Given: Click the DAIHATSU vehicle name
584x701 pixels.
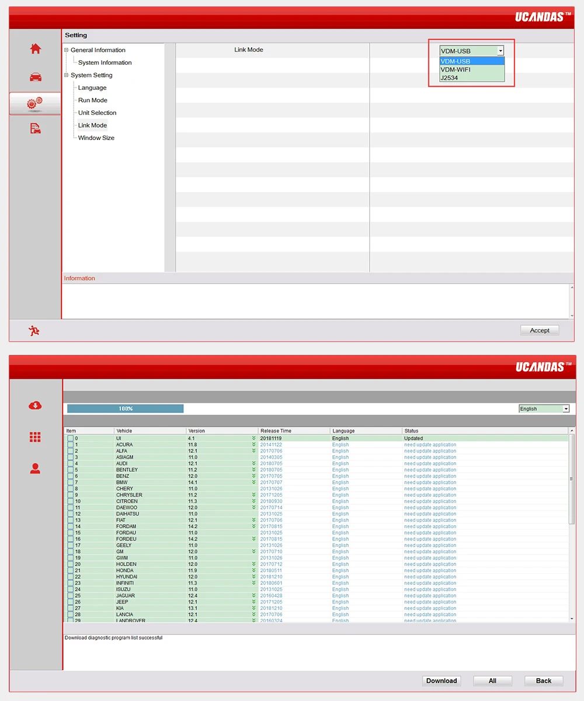Looking at the screenshot, I should coord(127,514).
